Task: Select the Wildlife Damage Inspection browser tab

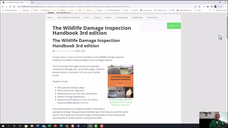Action: coord(15,2)
